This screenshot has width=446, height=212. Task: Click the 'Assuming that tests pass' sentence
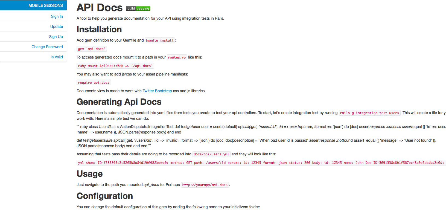pos(176,154)
